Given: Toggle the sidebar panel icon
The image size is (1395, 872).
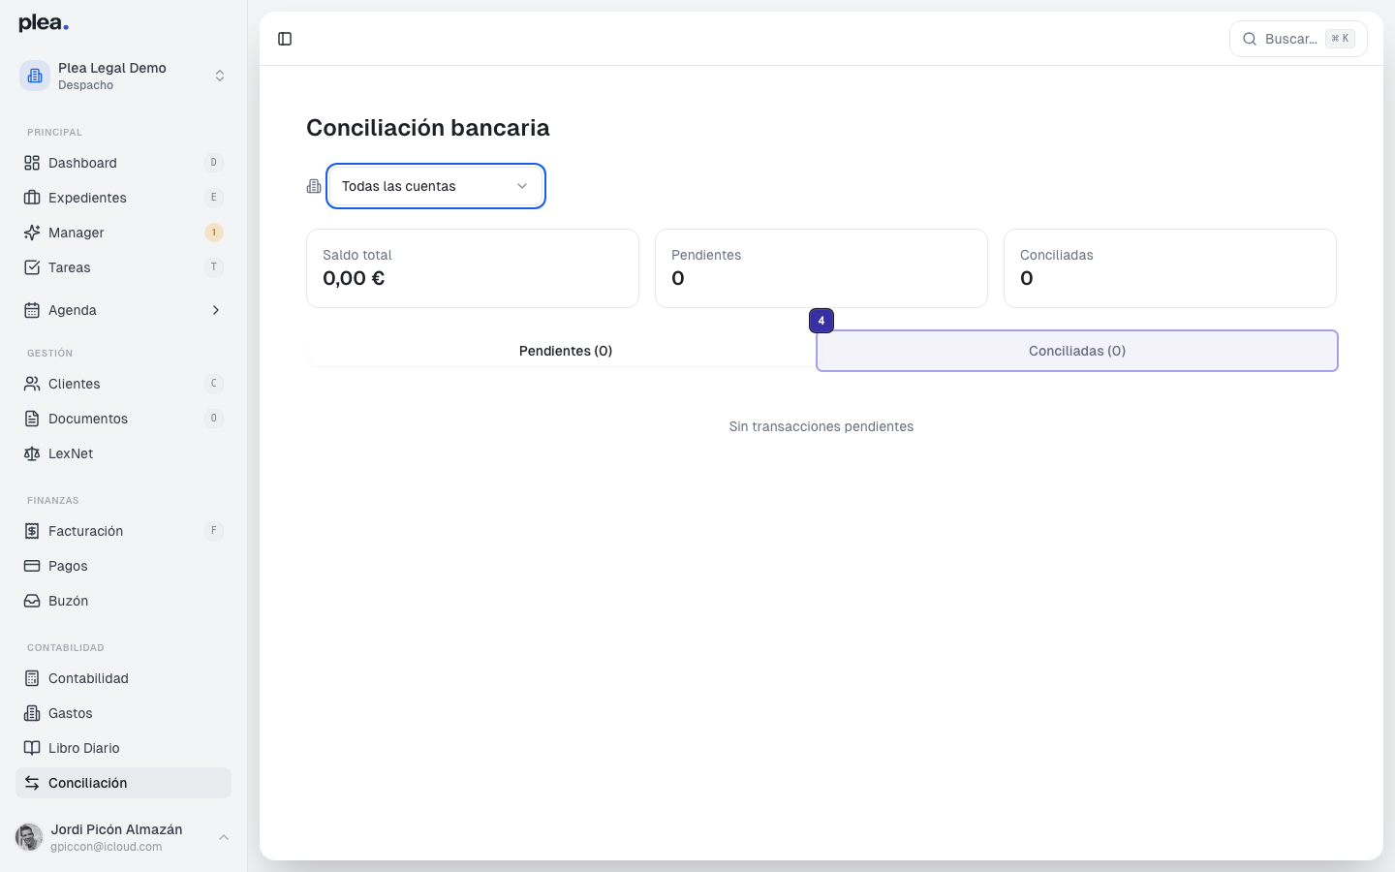Looking at the screenshot, I should click(285, 39).
